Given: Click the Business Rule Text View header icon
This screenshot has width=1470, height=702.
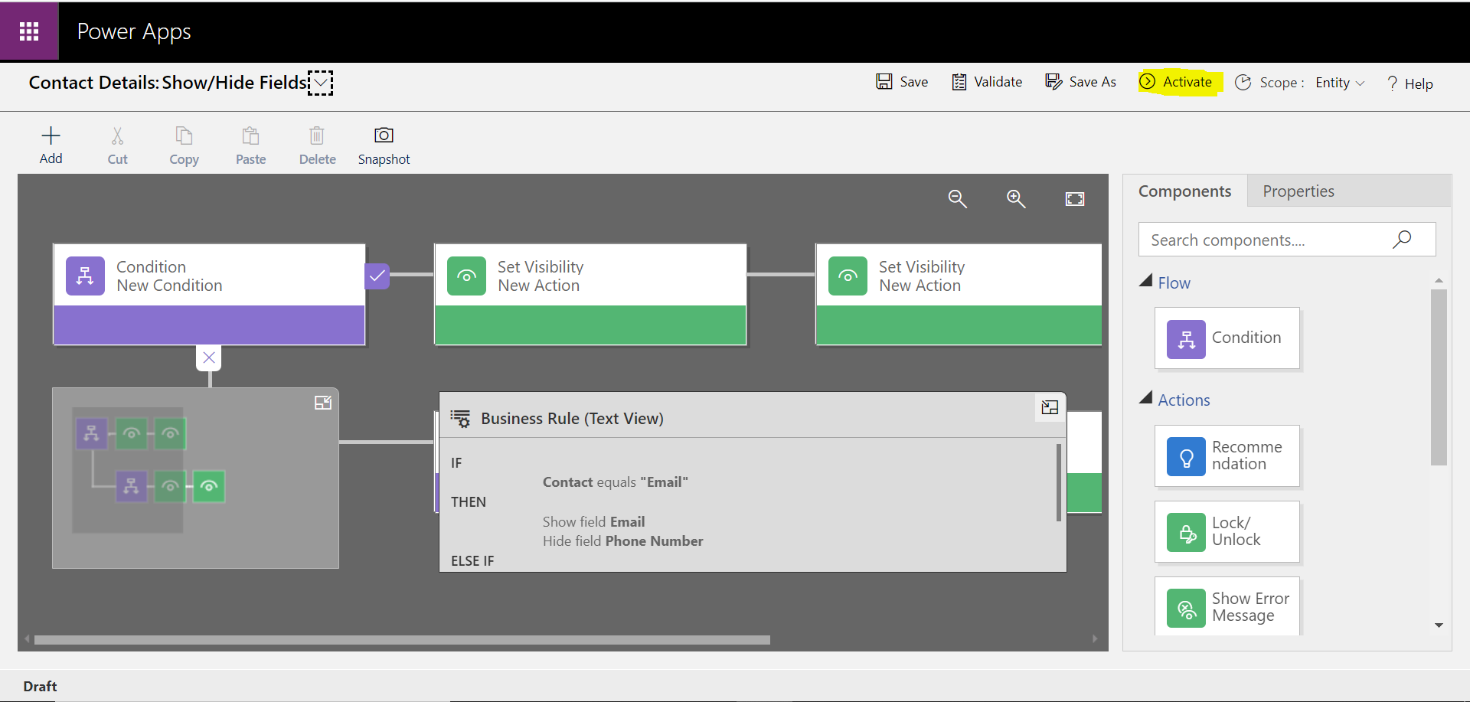Looking at the screenshot, I should click(x=460, y=418).
